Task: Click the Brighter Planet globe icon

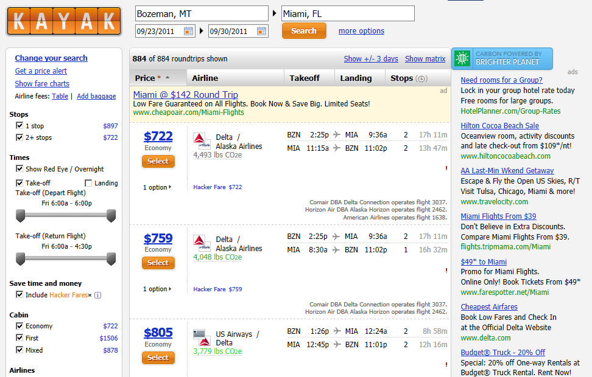Action: [462, 58]
